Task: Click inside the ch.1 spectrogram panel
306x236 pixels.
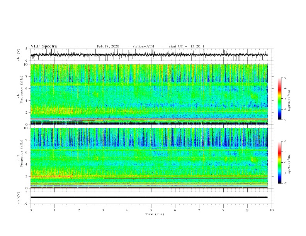Action: [149, 94]
